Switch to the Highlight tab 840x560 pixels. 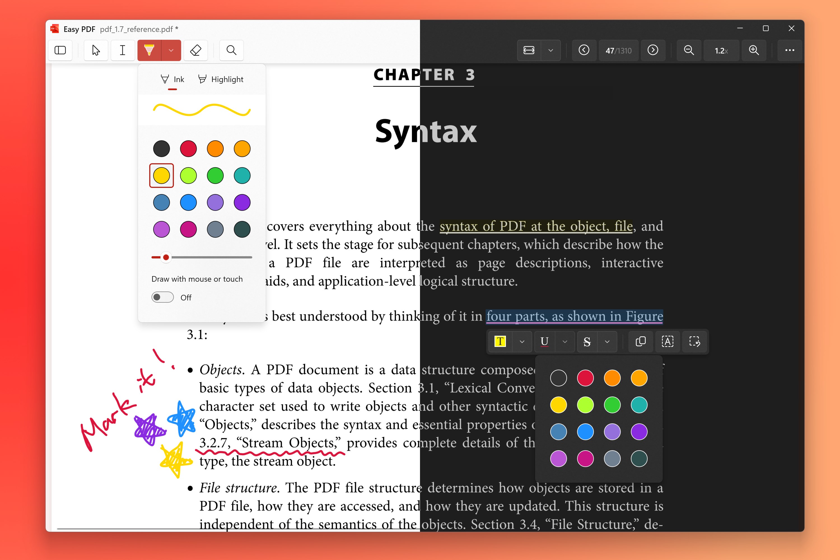(x=221, y=79)
